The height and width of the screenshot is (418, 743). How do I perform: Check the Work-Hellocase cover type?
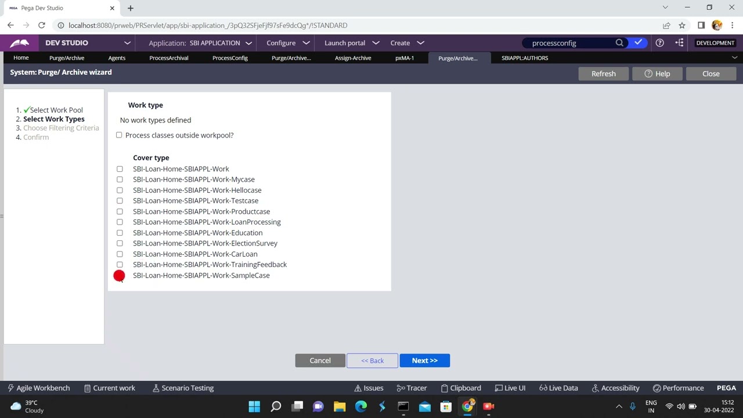point(120,190)
